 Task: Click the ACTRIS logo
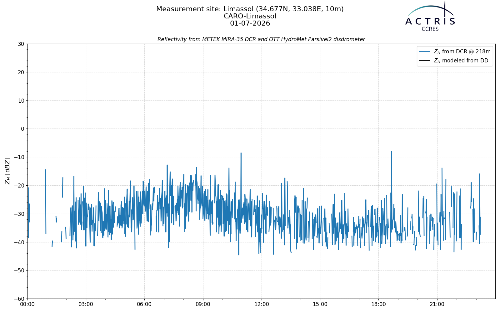[430, 16]
